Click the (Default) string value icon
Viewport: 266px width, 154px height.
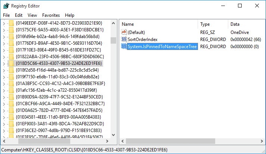(124, 32)
